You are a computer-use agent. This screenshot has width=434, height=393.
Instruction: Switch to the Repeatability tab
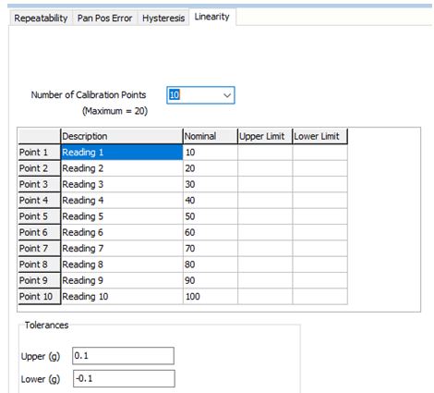point(41,18)
